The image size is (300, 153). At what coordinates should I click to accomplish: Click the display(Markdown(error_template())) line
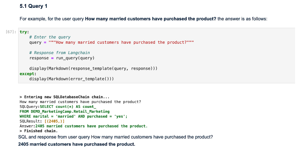coord(71,79)
